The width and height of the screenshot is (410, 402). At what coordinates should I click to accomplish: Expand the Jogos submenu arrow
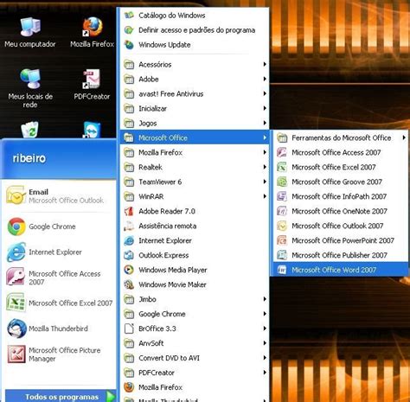click(x=265, y=123)
